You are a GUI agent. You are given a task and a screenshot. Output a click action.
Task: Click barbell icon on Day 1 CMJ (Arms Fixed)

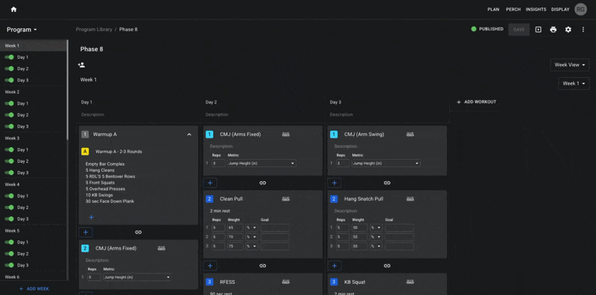[x=162, y=248]
